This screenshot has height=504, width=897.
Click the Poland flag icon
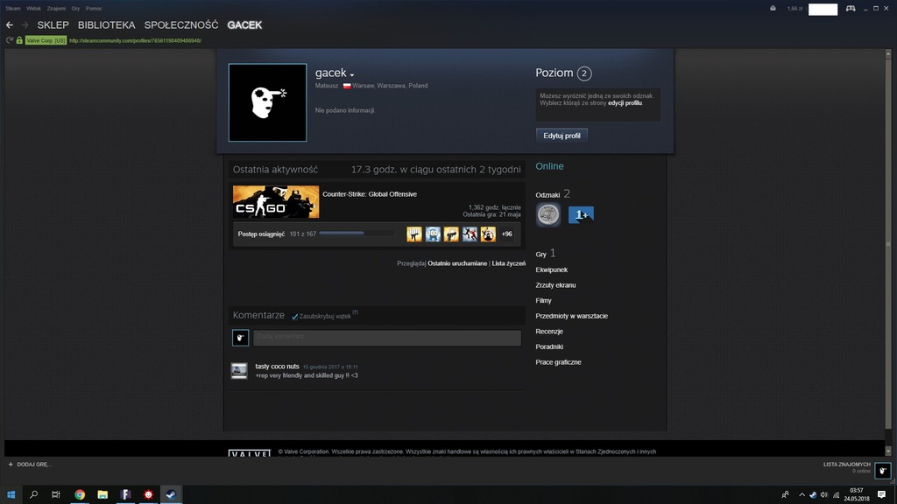(x=347, y=86)
